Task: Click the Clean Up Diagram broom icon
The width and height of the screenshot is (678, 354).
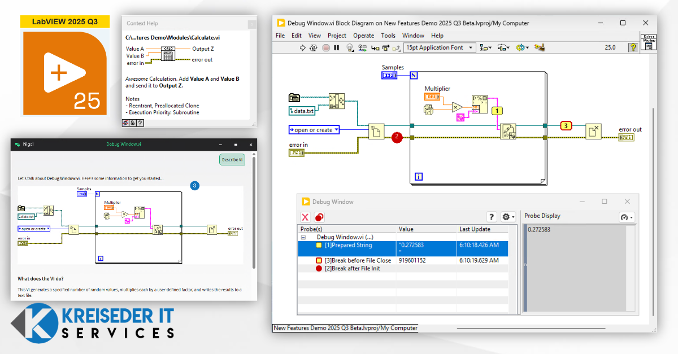Action: [539, 48]
